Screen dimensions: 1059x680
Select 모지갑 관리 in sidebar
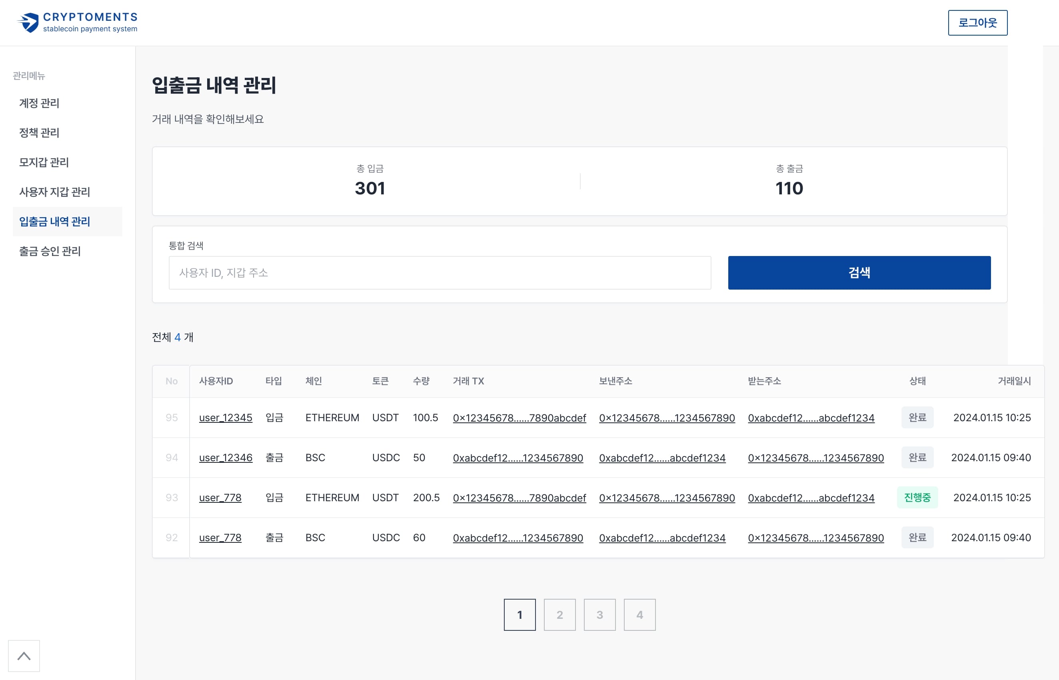pyautogui.click(x=44, y=162)
